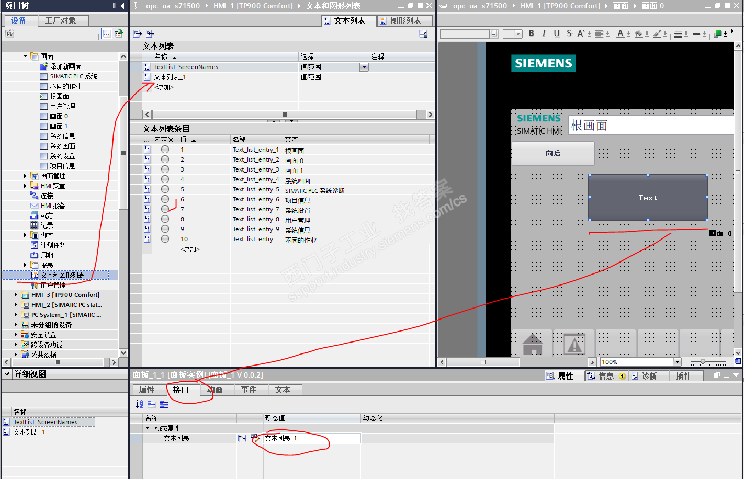
Task: Collapse the 详细视图 panel
Action: click(x=7, y=374)
